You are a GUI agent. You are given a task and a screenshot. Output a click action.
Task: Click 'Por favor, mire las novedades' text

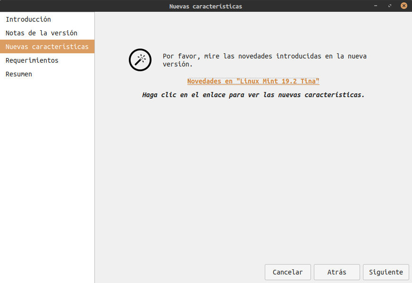[264, 60]
